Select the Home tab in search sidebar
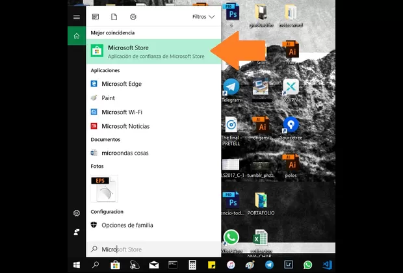403x273 pixels. click(x=77, y=36)
